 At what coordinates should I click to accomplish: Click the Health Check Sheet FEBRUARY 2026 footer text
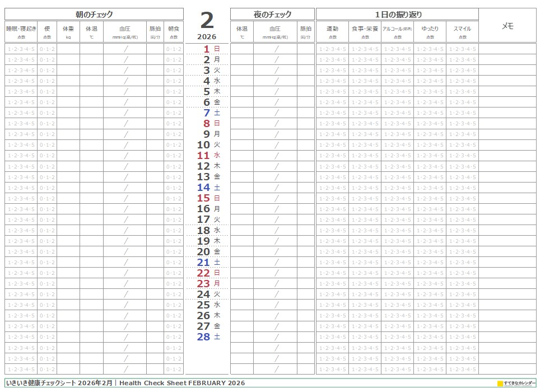click(183, 383)
